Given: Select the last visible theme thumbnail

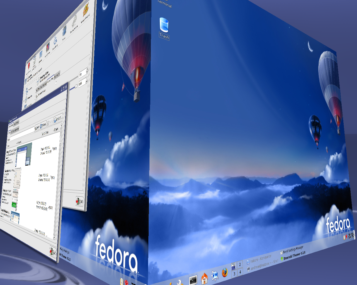Looking at the screenshot, I should coord(15,218).
